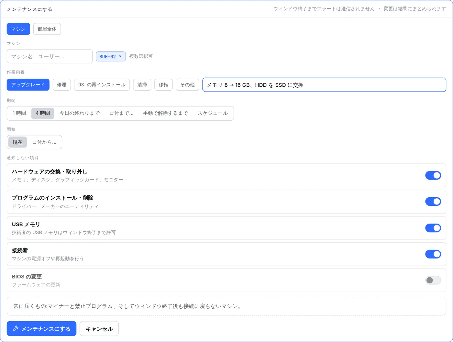
Task: Choose the スケジュール duration option
Action: [x=213, y=113]
